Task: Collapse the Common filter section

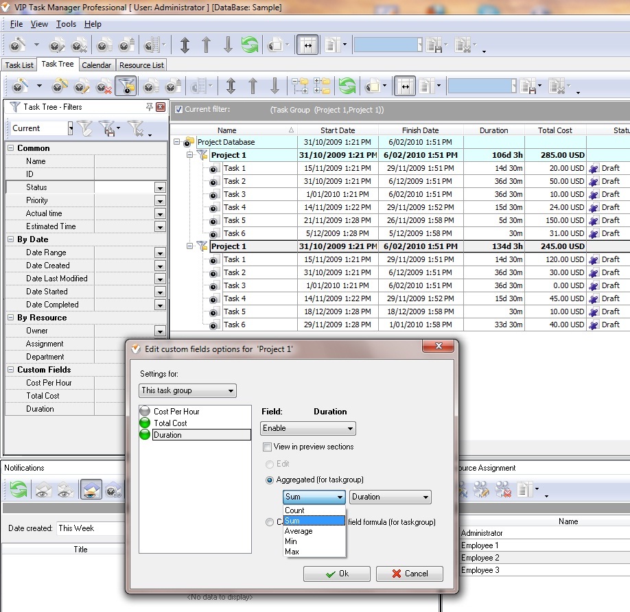Action: (11, 148)
